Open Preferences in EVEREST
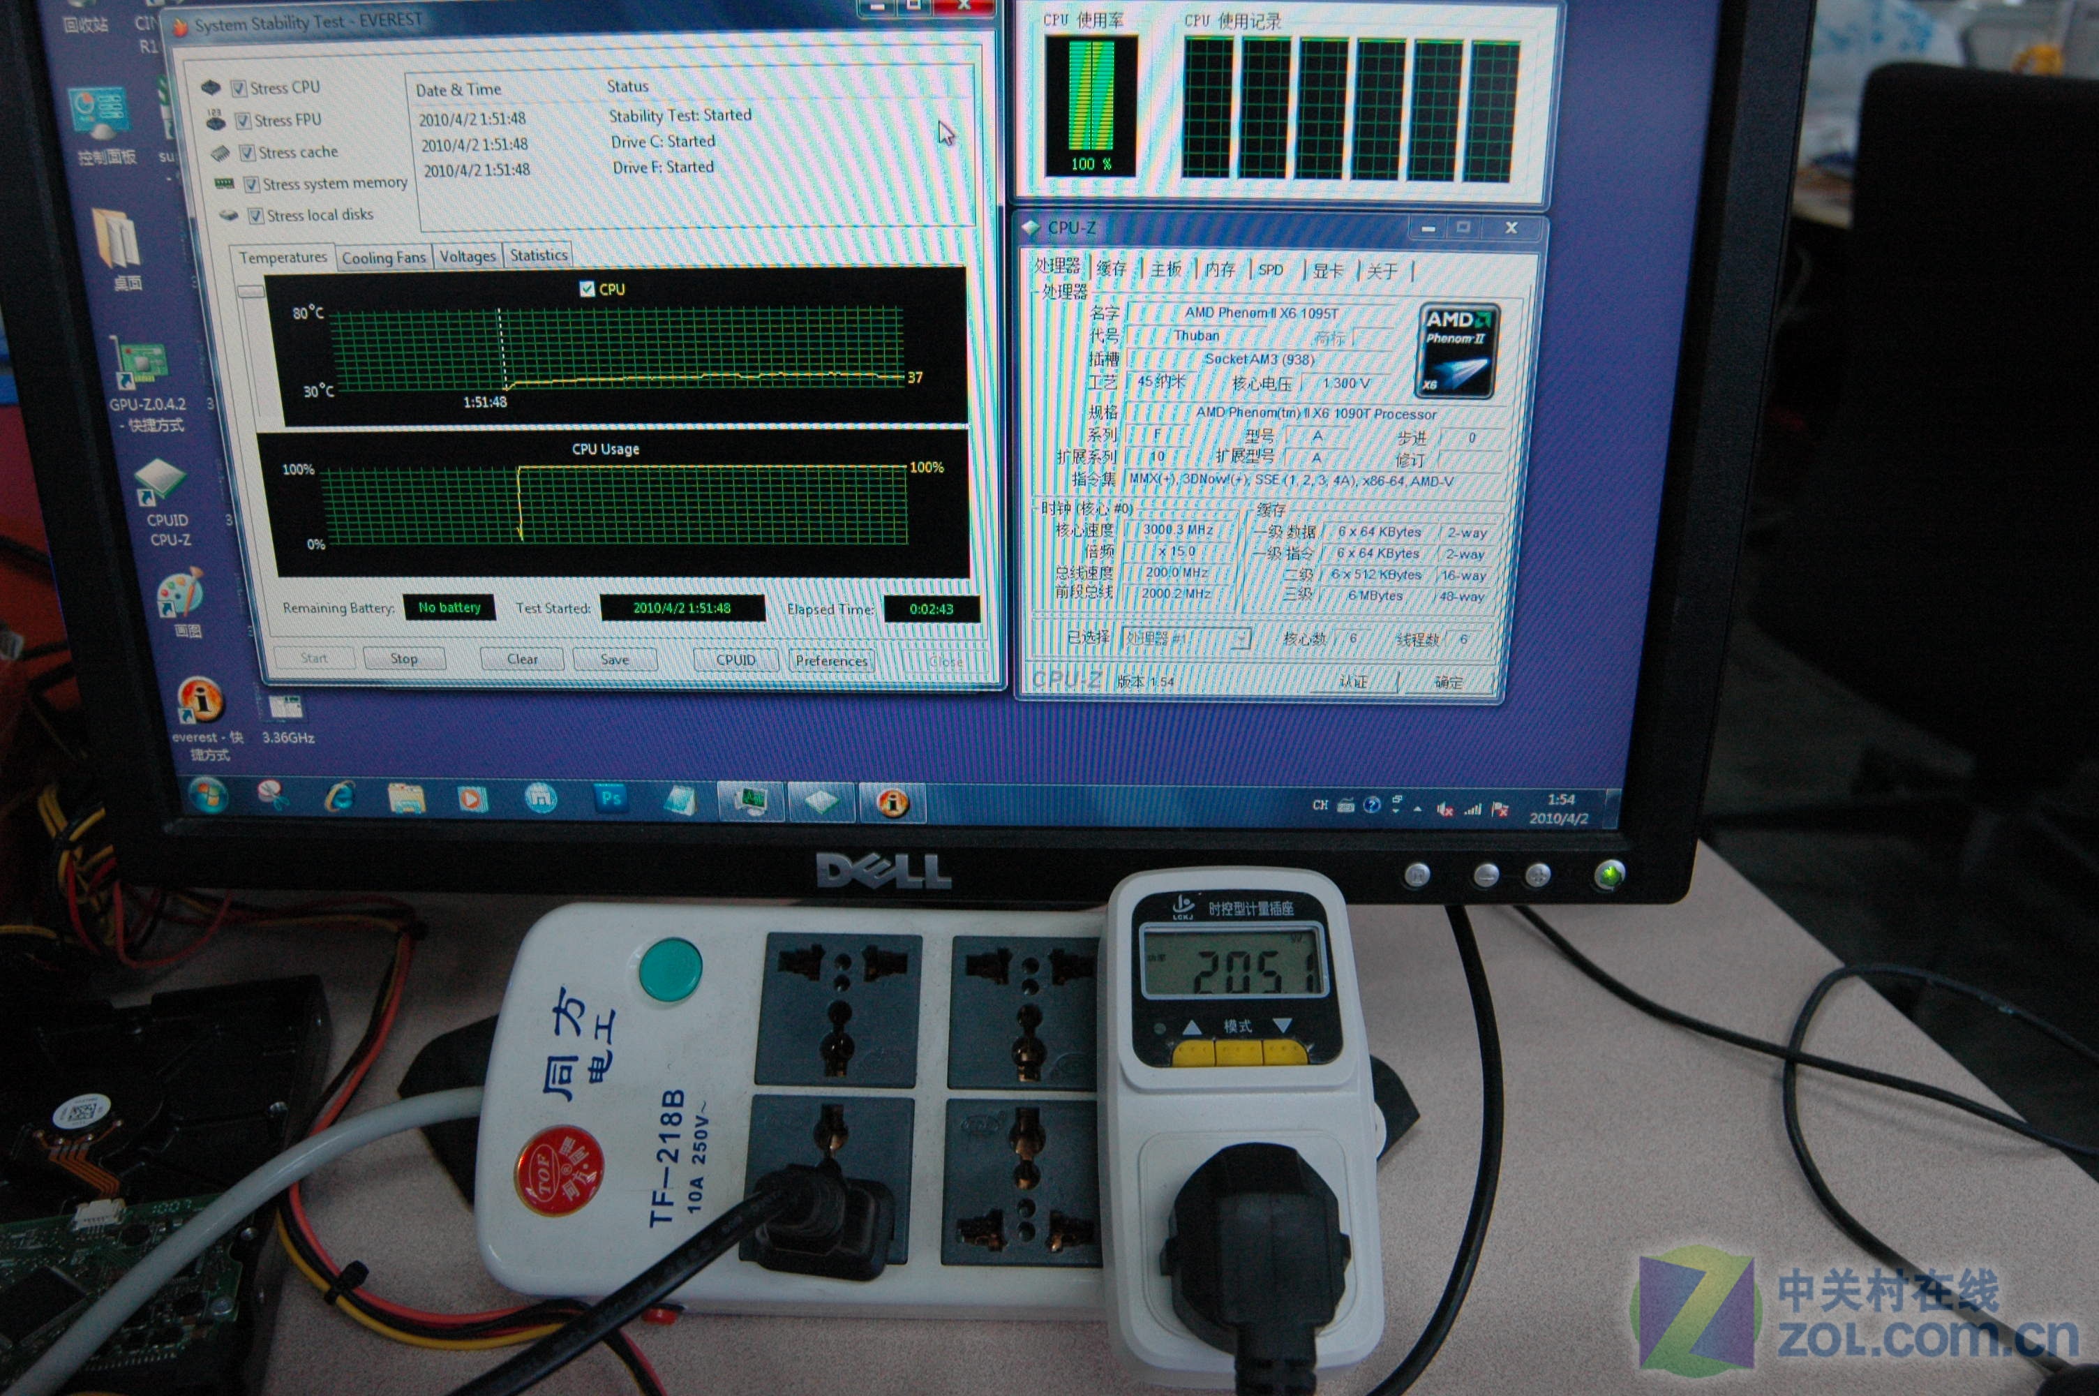The width and height of the screenshot is (2099, 1396). pyautogui.click(x=831, y=662)
